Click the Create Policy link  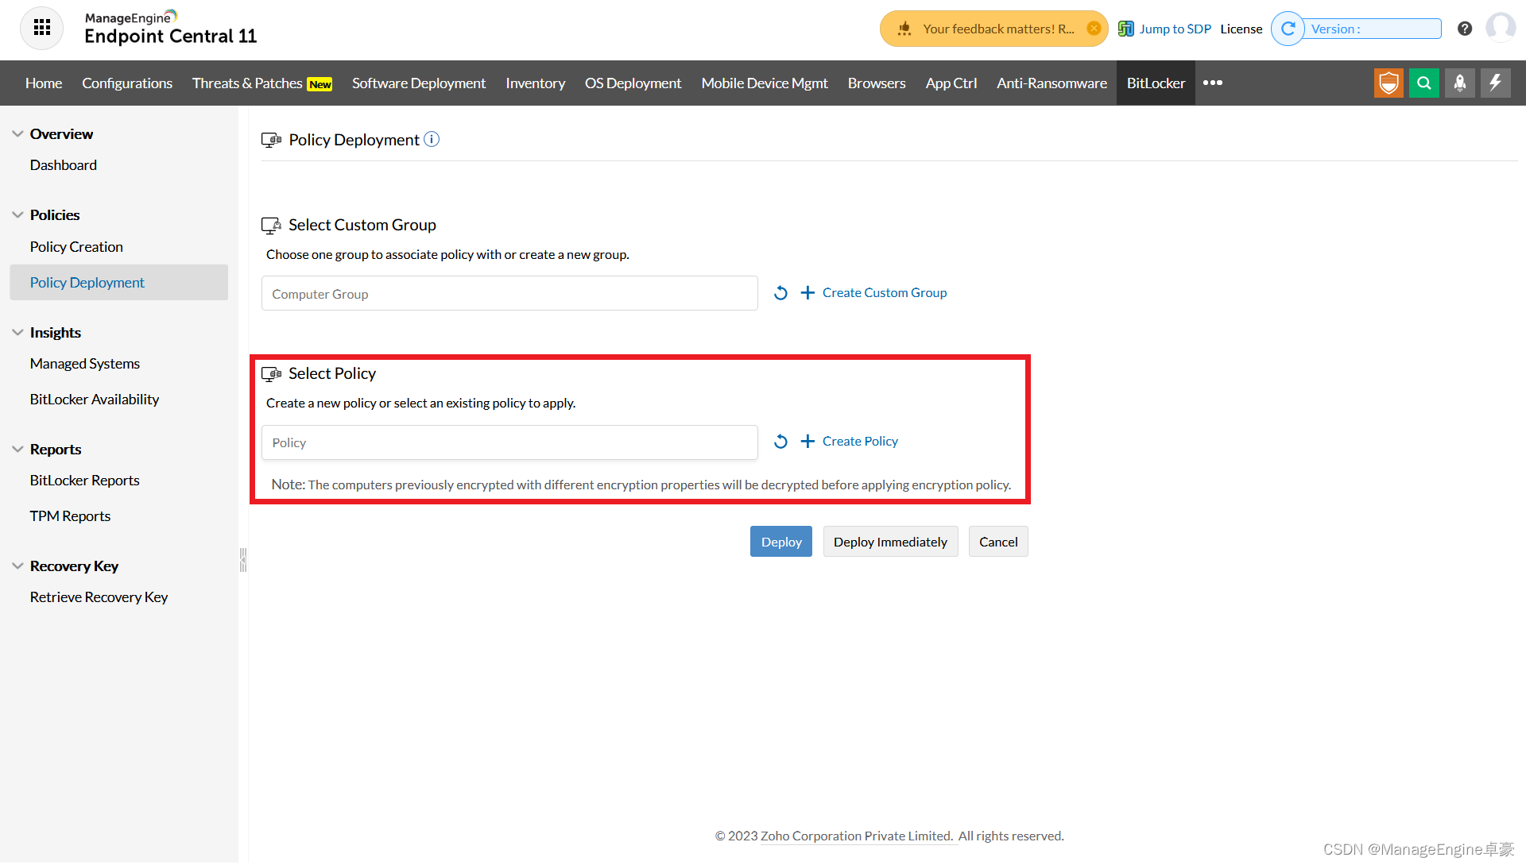pos(860,442)
